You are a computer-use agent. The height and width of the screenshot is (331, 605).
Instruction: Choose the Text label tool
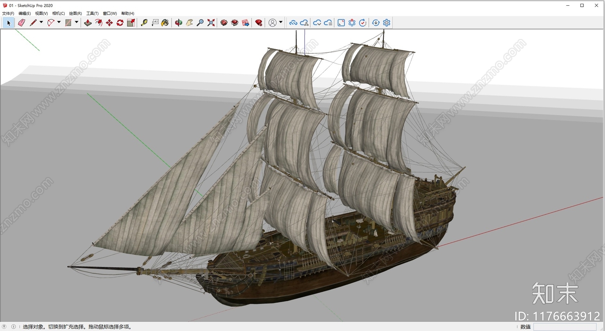pyautogui.click(x=155, y=23)
